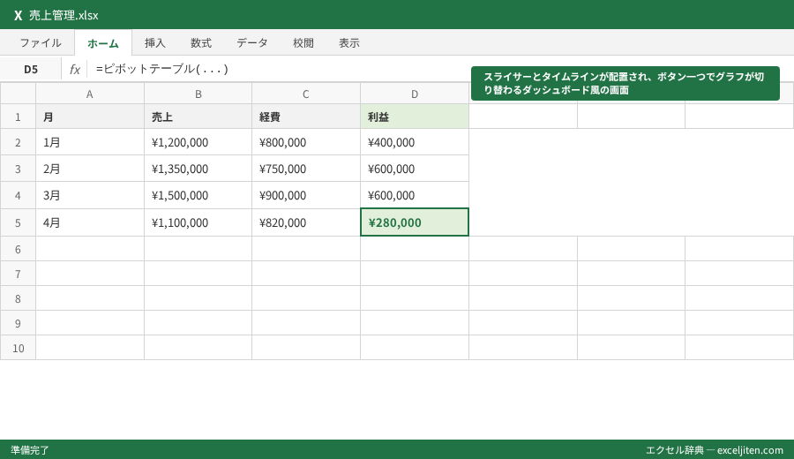Select row 9 header
The width and height of the screenshot is (794, 459).
tap(18, 323)
